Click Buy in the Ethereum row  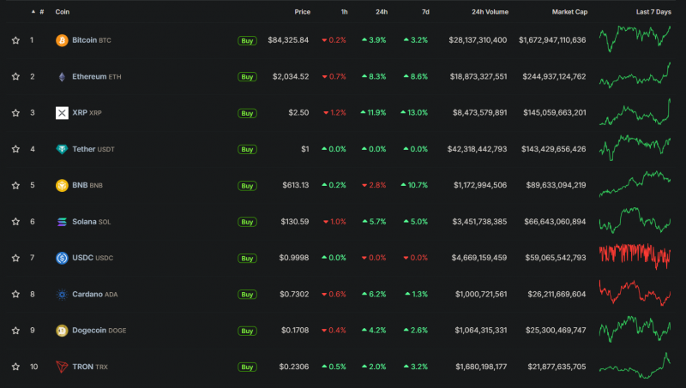click(247, 77)
